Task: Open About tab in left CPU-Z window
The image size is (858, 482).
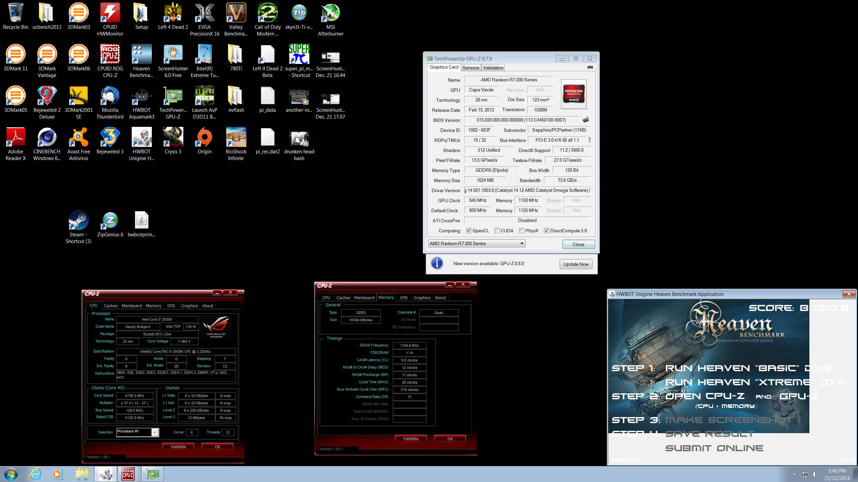Action: coord(207,306)
